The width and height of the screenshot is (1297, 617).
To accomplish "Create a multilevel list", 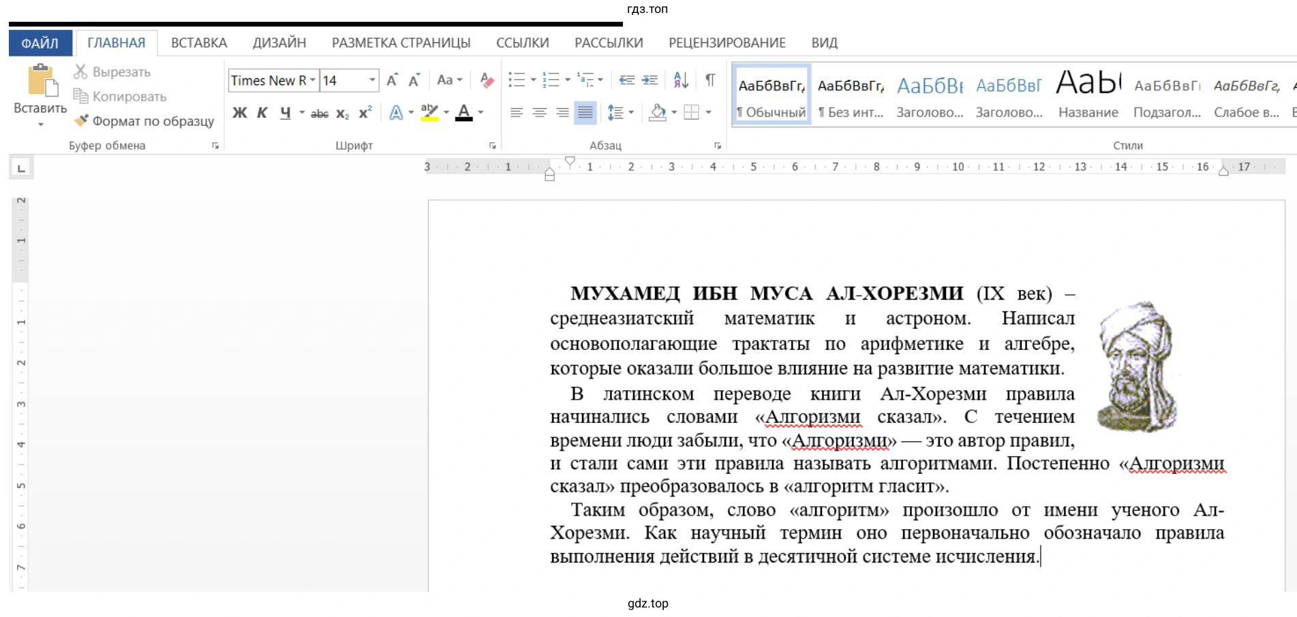I will coord(585,80).
